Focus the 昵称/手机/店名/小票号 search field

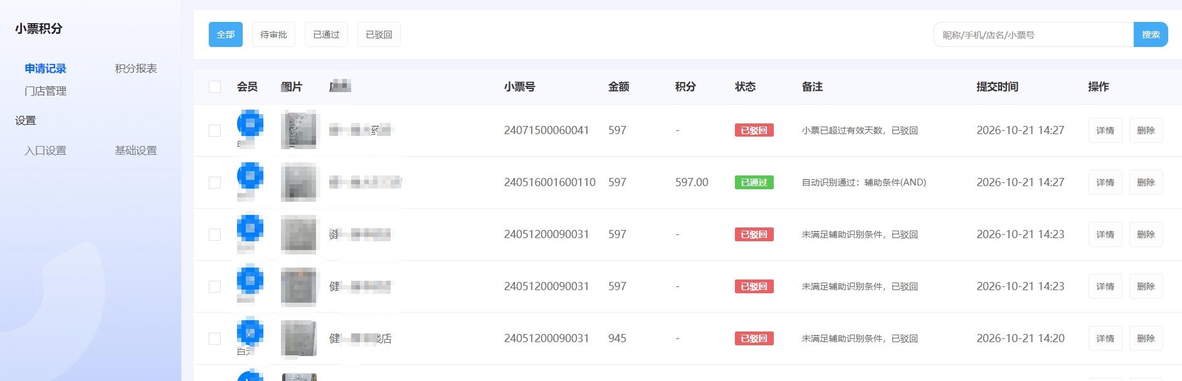click(x=1033, y=34)
